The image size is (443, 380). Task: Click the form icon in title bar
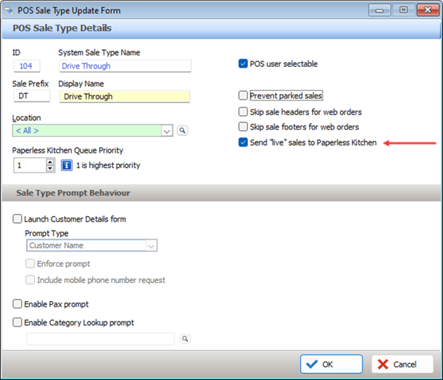[x=8, y=11]
